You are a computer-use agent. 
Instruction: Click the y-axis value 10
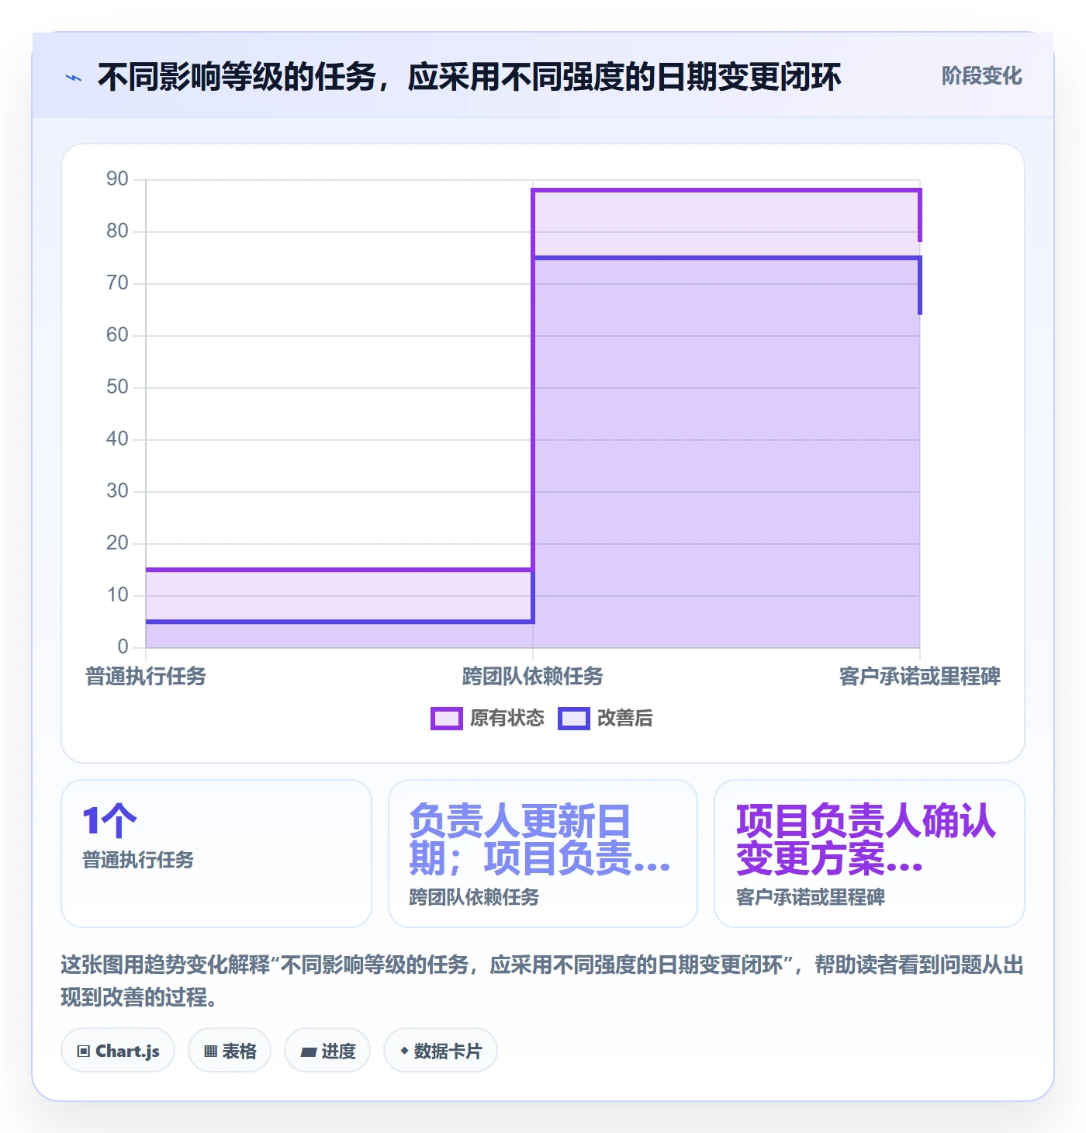pos(117,595)
